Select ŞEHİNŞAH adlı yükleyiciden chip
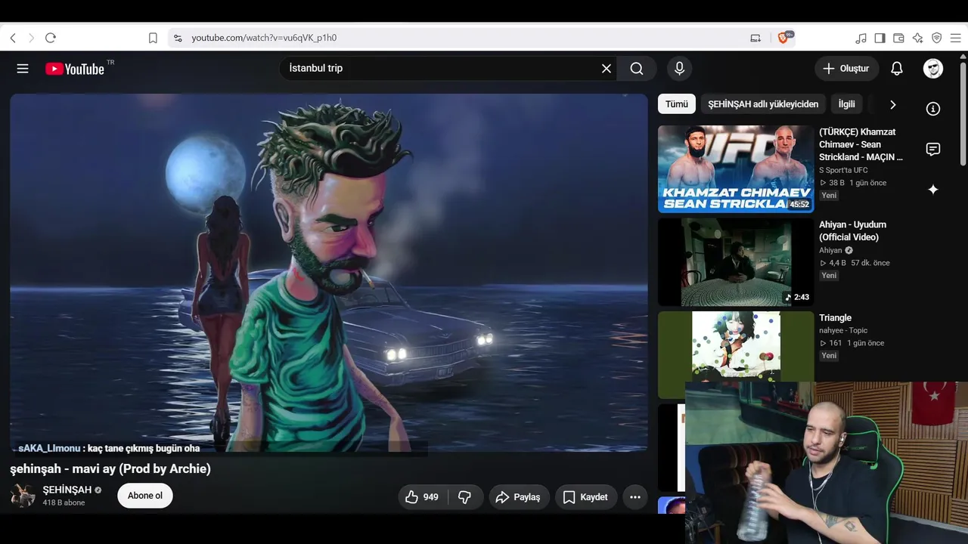The height and width of the screenshot is (544, 968). (x=763, y=104)
